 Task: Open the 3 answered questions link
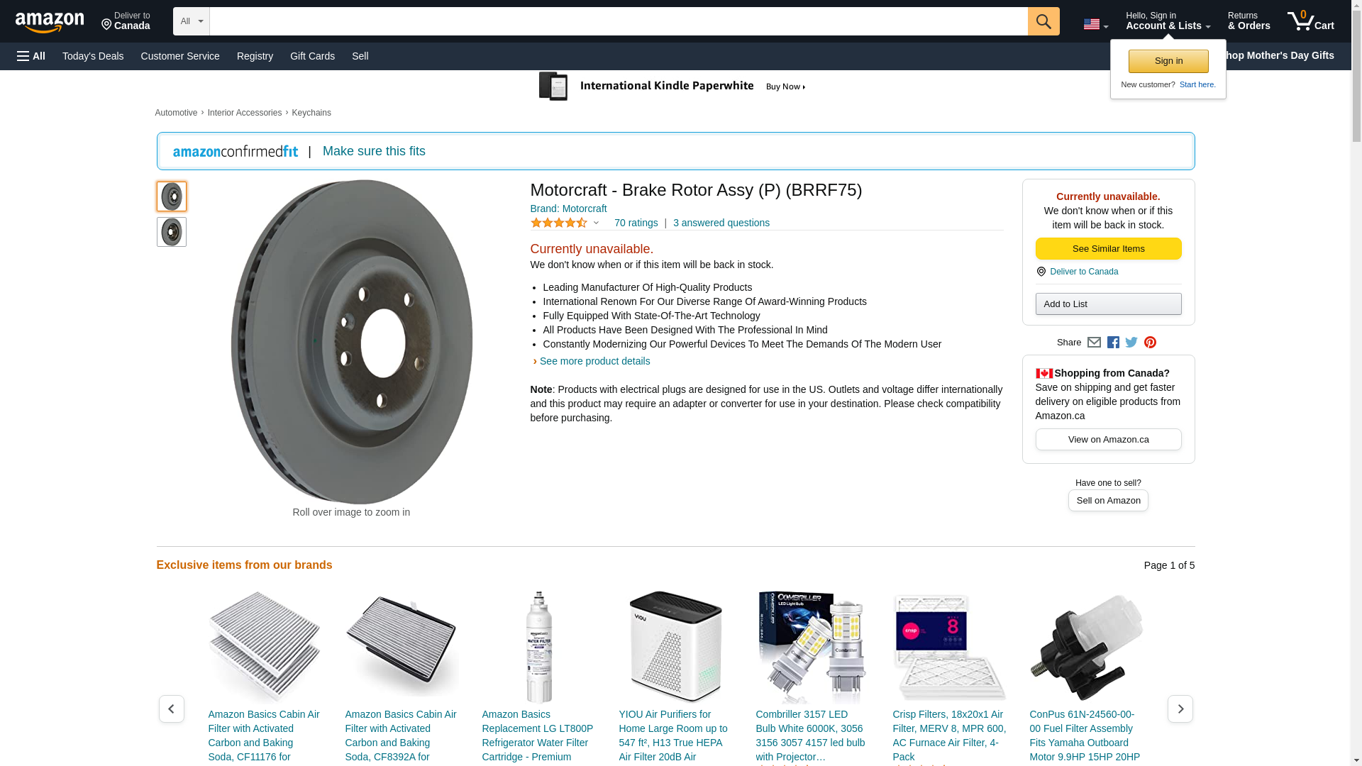(x=721, y=223)
